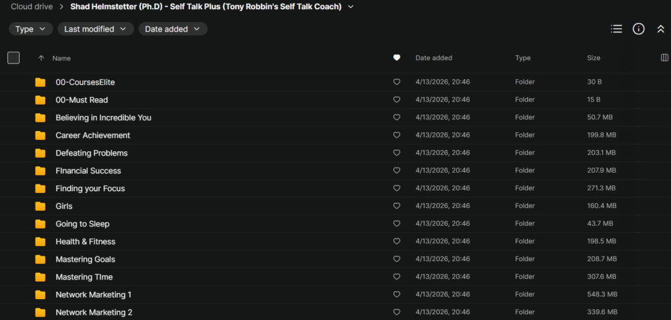Switch to list view icon
Screen dimensions: 671x320
616,29
